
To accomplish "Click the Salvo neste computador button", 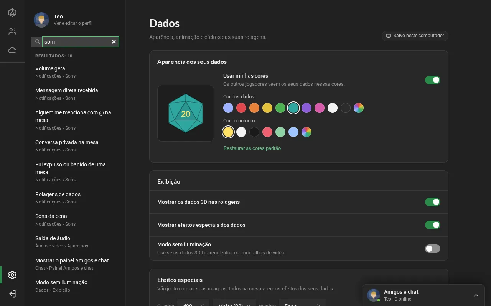I will (415, 36).
